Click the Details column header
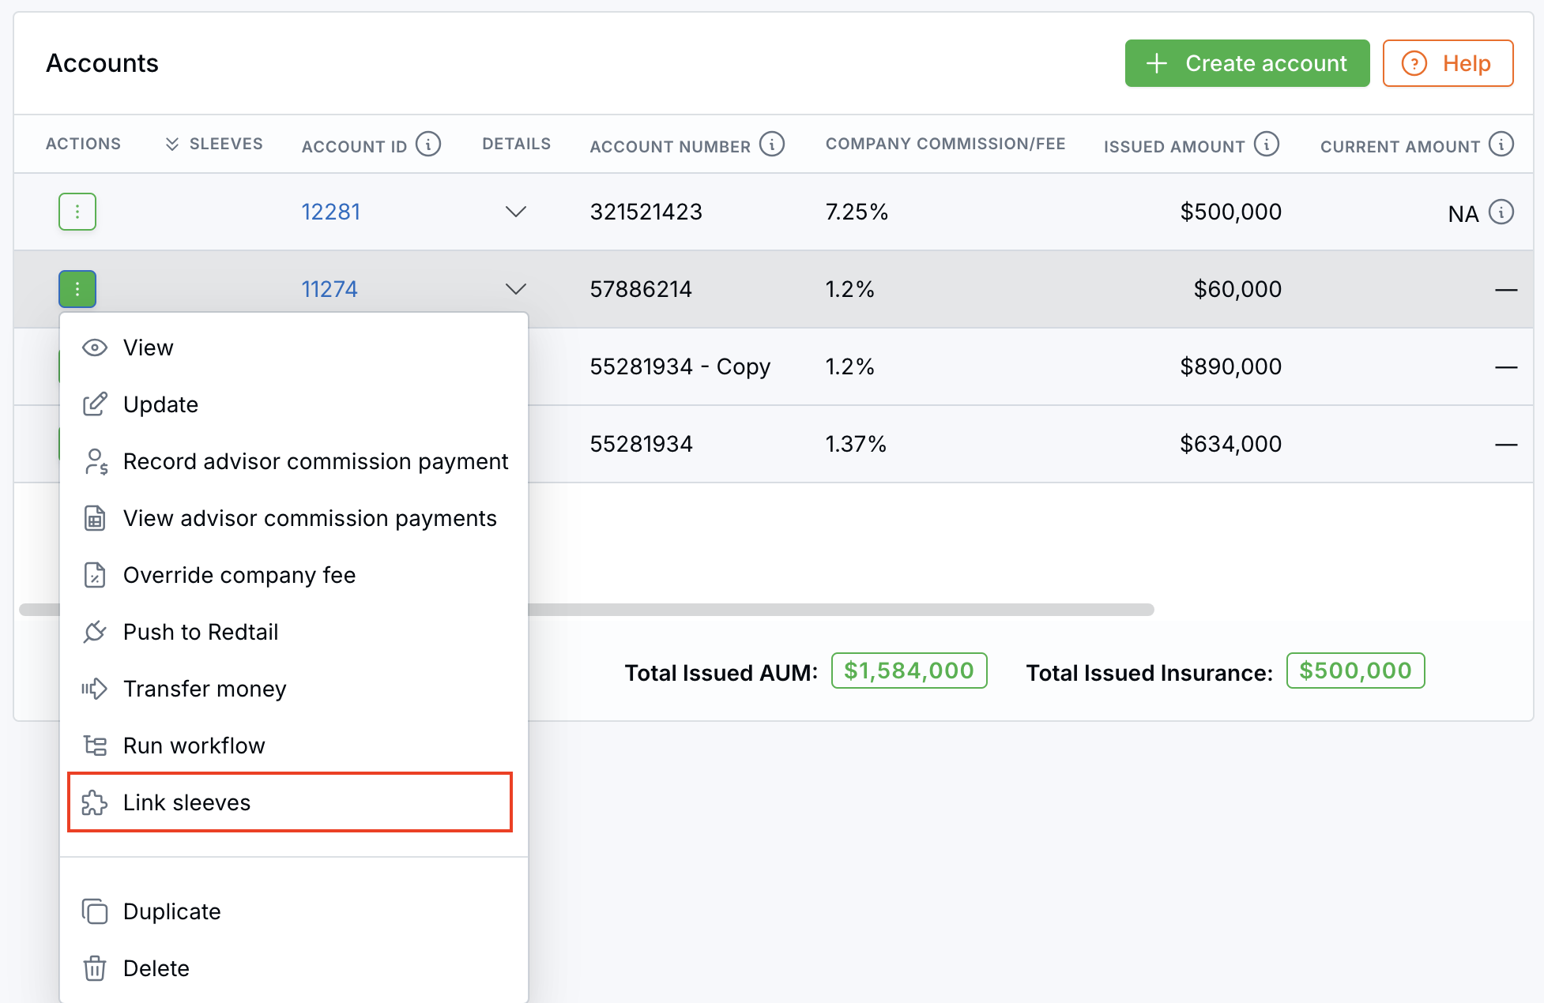 516,144
